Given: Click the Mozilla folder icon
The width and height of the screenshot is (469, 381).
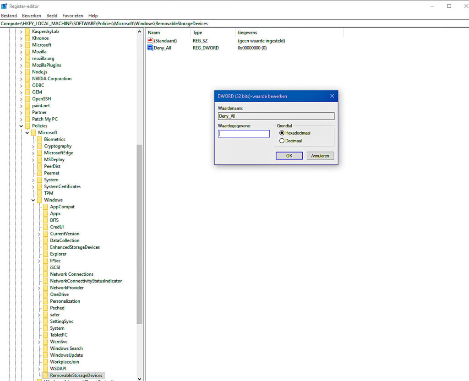Looking at the screenshot, I should click(x=27, y=52).
